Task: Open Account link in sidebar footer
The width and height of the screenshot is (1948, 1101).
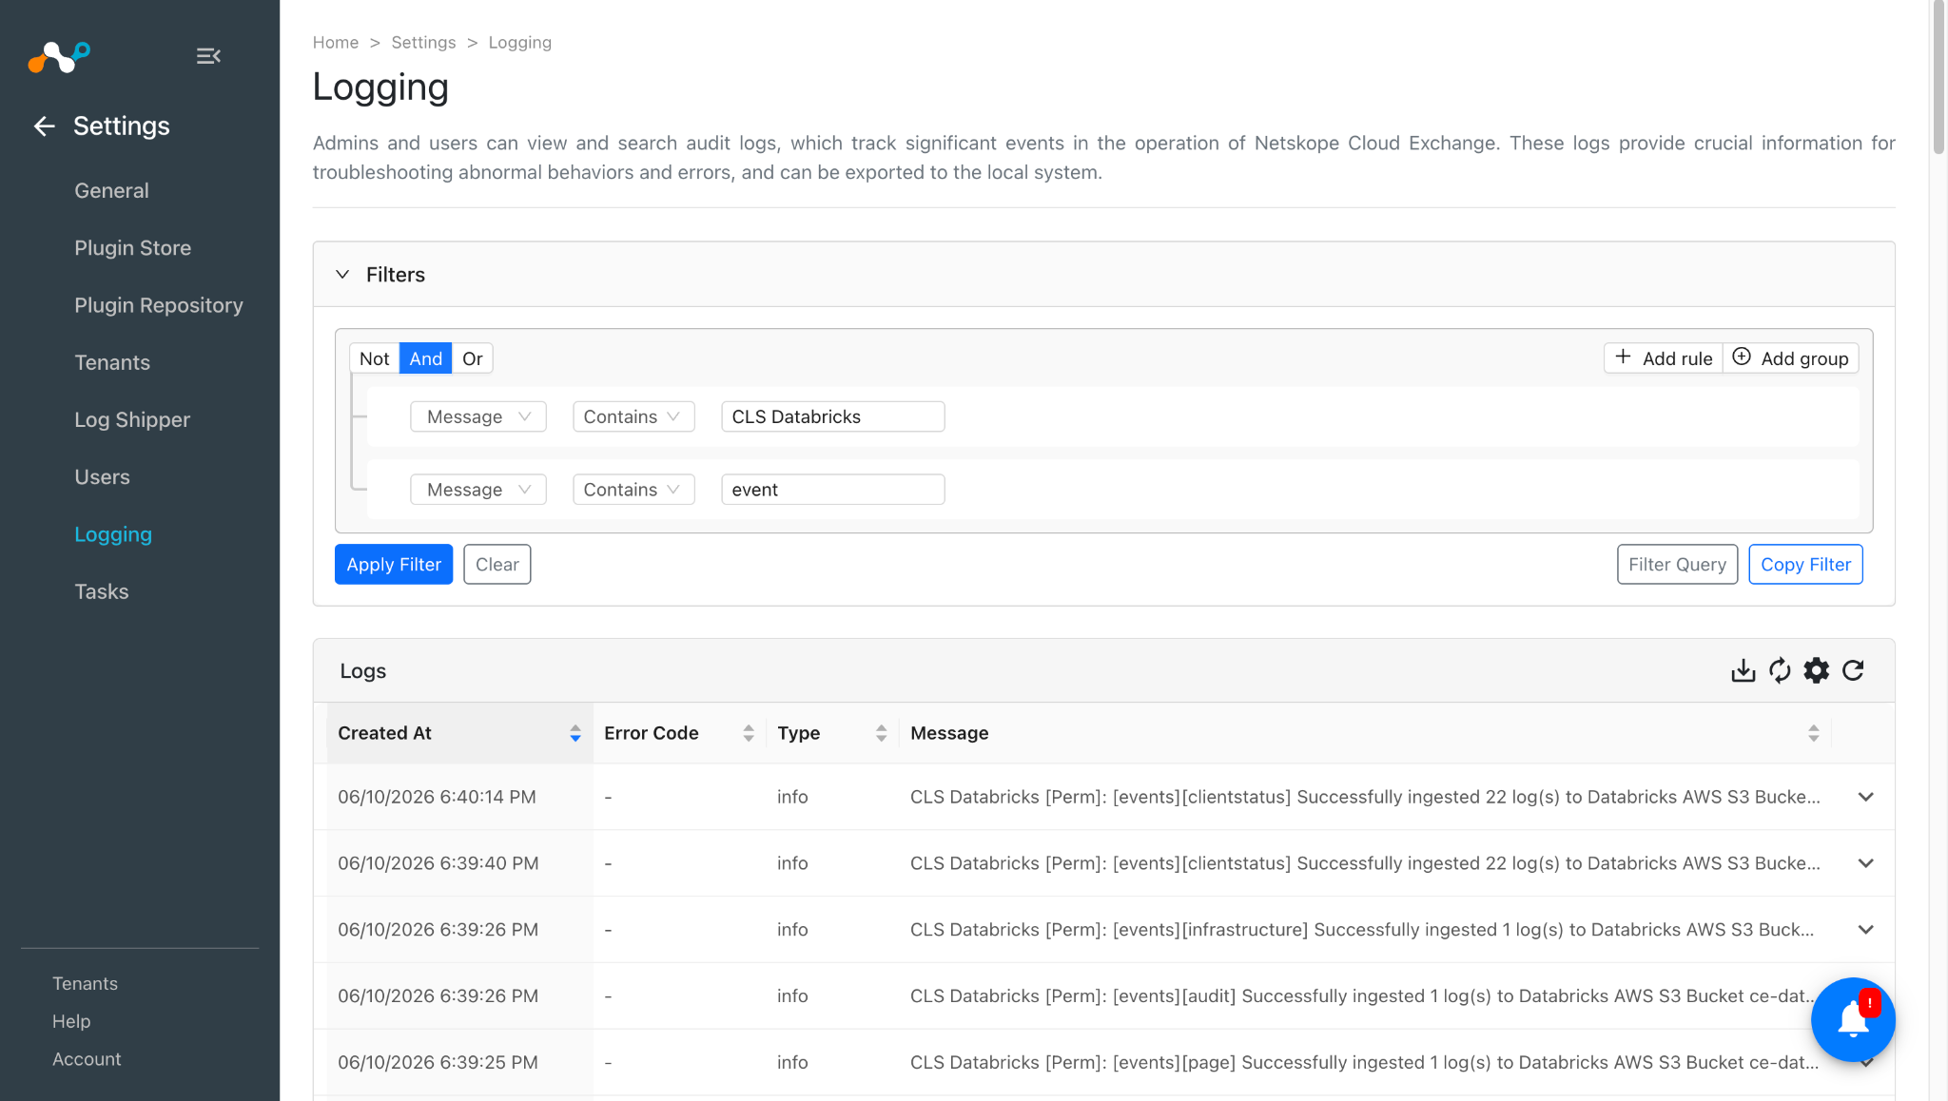Action: point(87,1059)
